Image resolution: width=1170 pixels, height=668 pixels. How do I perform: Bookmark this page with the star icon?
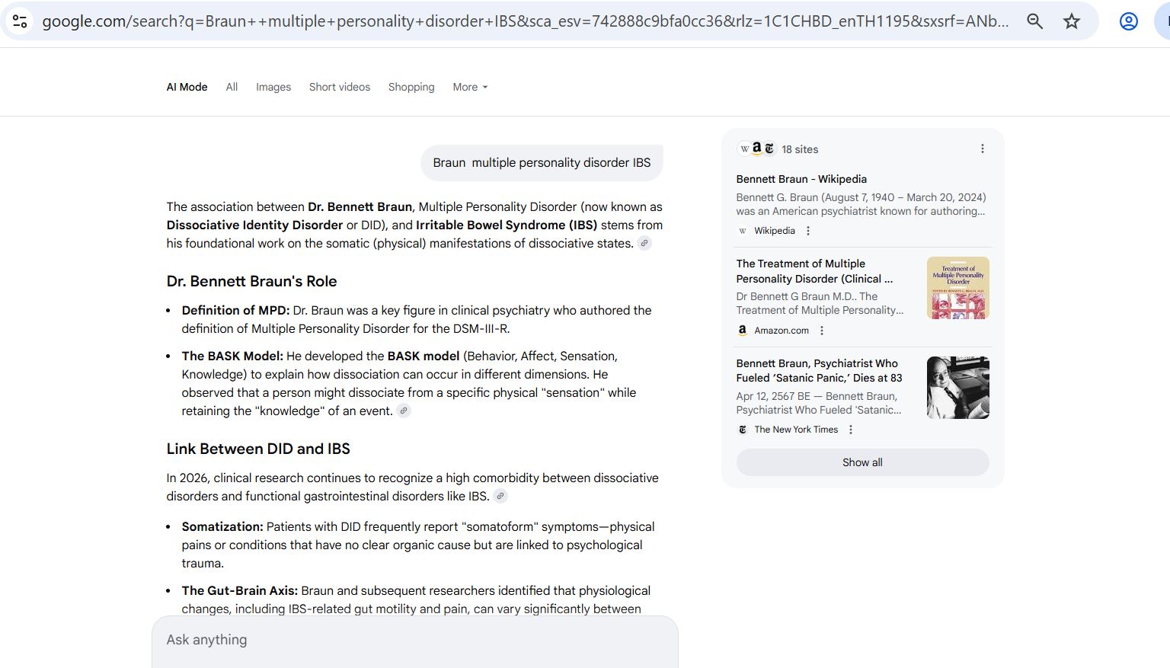pos(1072,21)
